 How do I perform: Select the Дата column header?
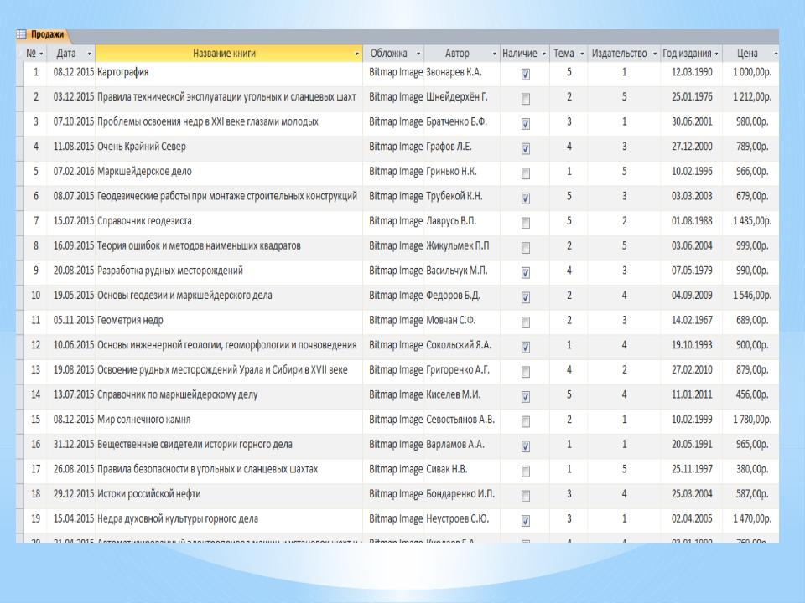tap(70, 54)
